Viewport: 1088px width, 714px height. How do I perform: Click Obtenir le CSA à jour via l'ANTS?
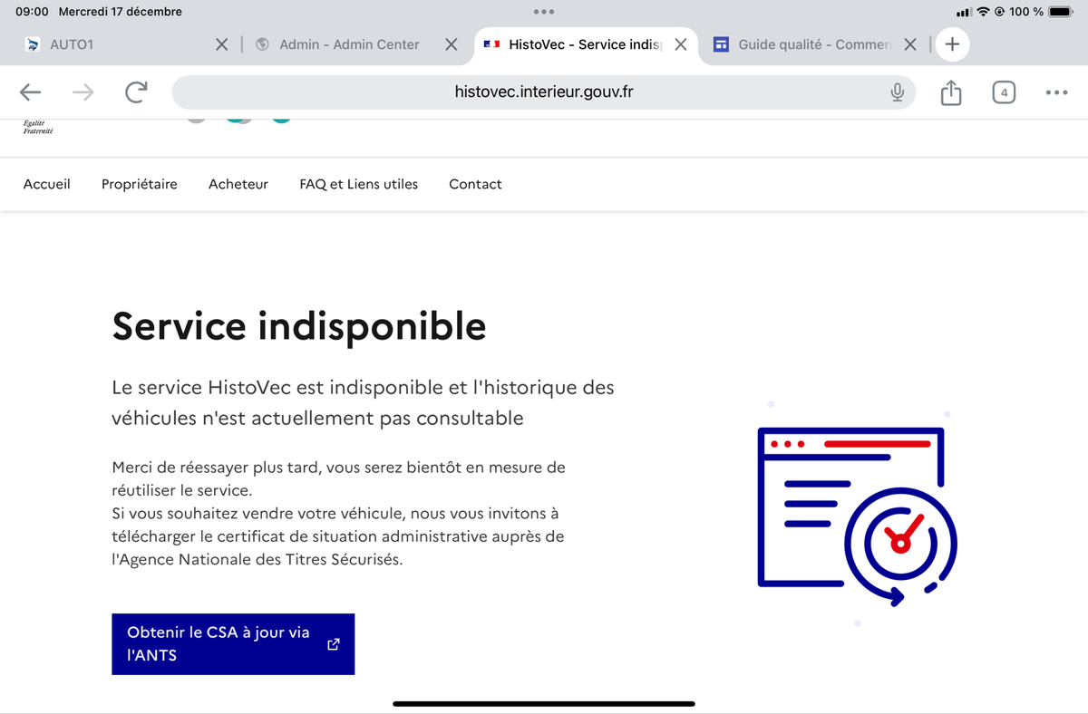point(233,644)
